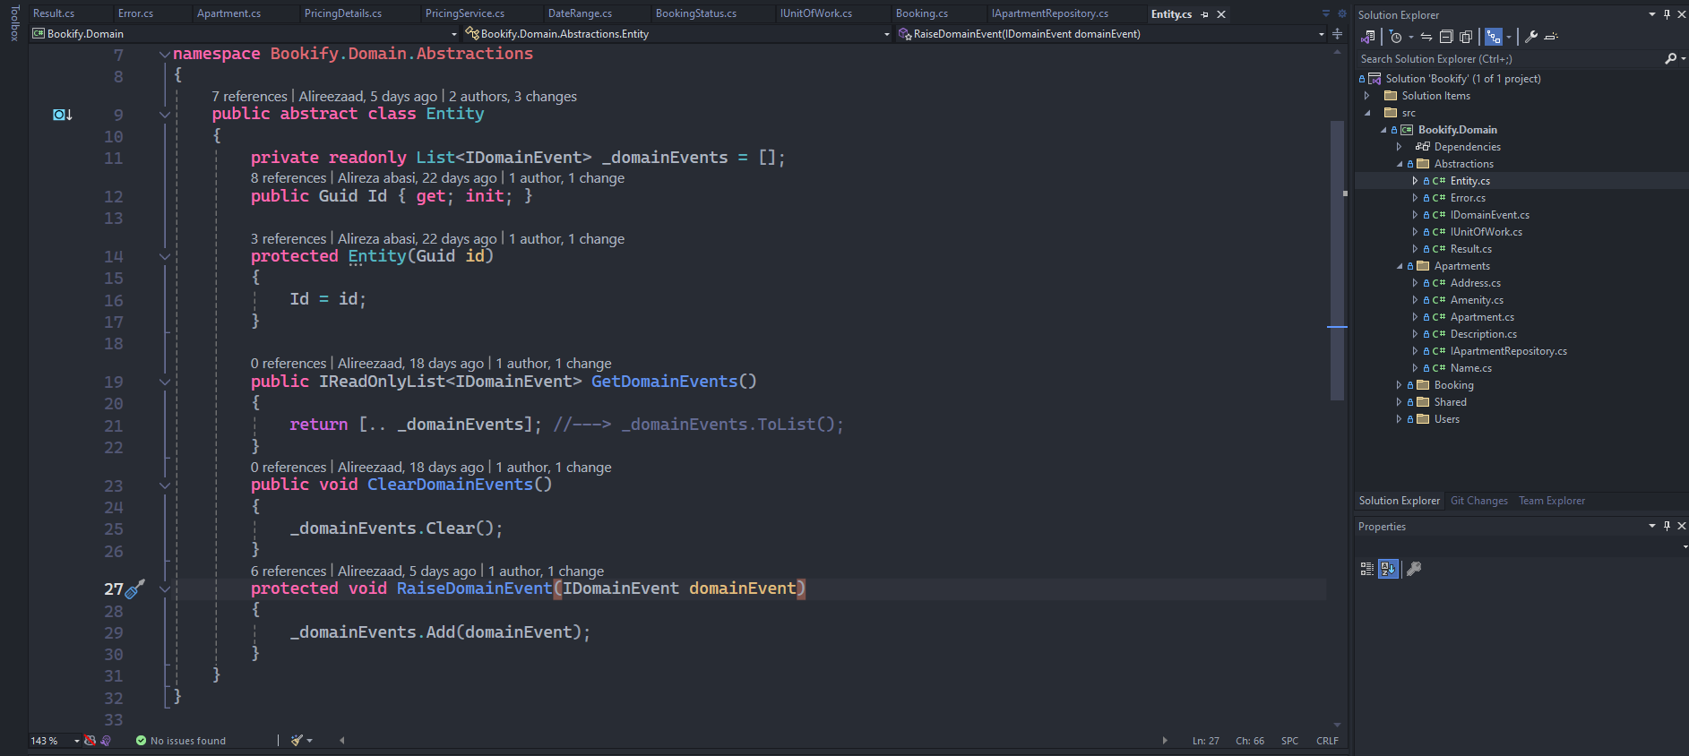Click the Copilot disabled status icon

[90, 741]
